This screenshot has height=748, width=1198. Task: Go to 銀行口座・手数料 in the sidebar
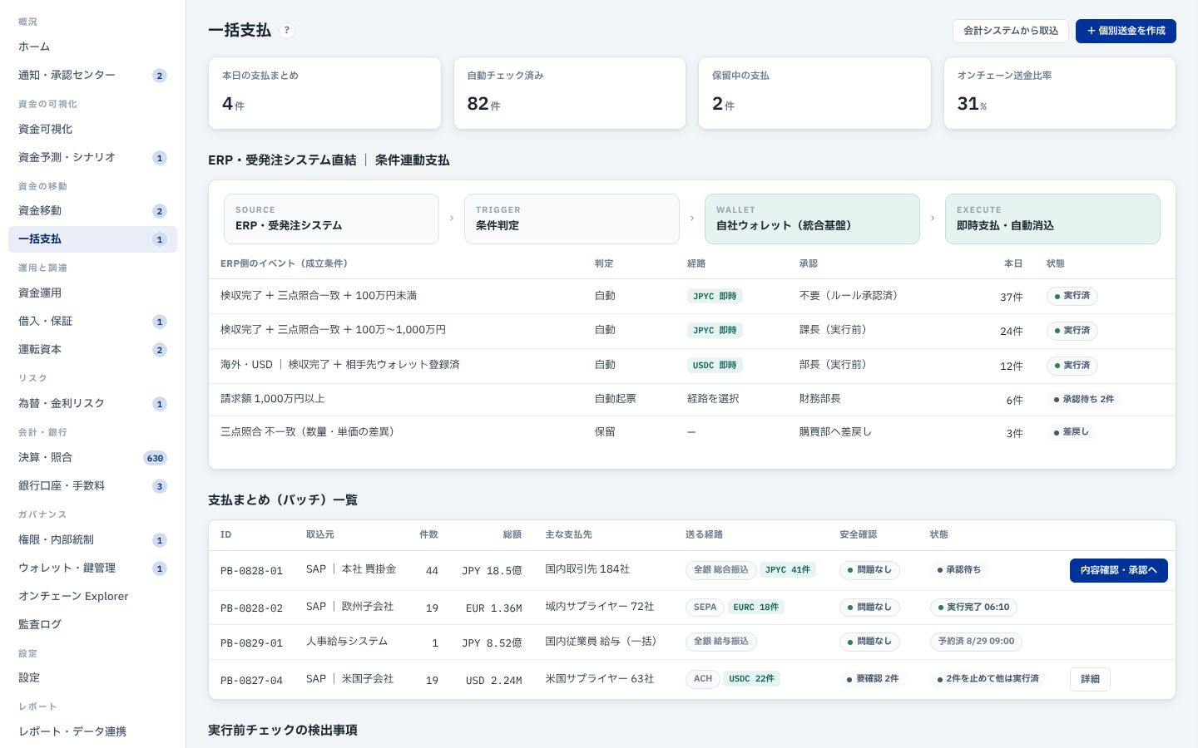92,485
